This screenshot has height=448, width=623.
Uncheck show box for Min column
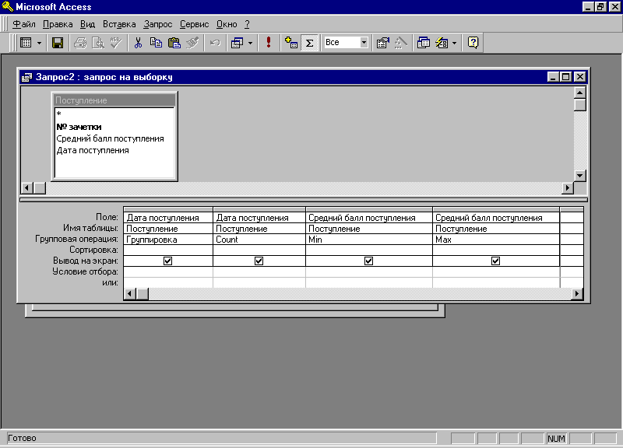point(368,261)
